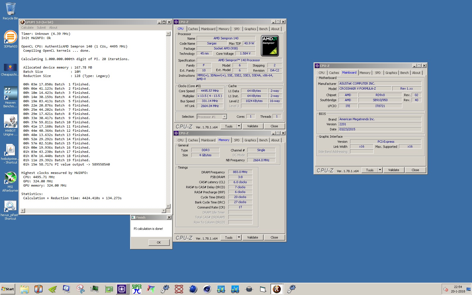This screenshot has height=295, width=472.
Task: Switch to Bench tab in top CPU-Z window
Action: (x=263, y=29)
